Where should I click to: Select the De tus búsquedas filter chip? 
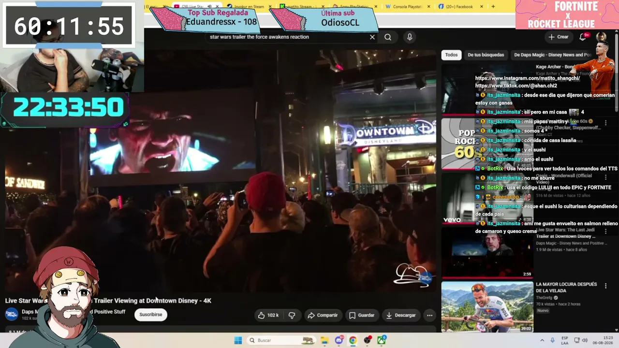[x=486, y=55]
